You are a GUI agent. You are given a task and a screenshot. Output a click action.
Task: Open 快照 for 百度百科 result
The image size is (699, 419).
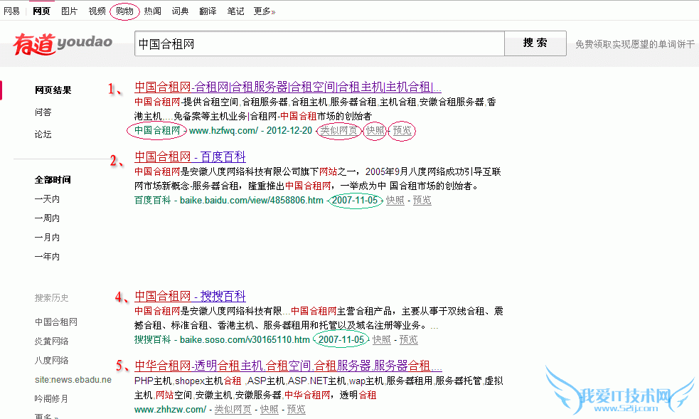click(x=395, y=200)
